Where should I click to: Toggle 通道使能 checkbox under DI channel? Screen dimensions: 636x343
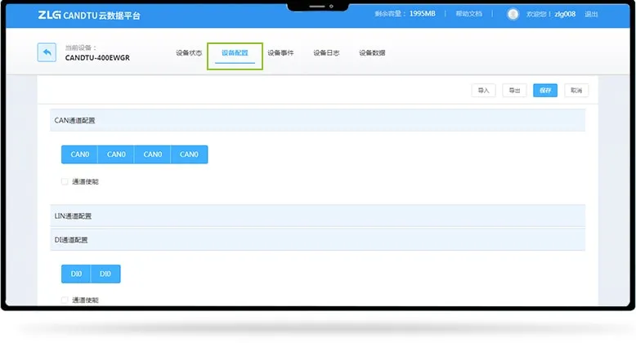[65, 300]
